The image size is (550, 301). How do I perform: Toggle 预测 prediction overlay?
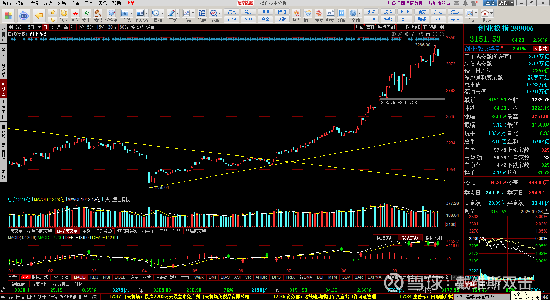pos(433,27)
